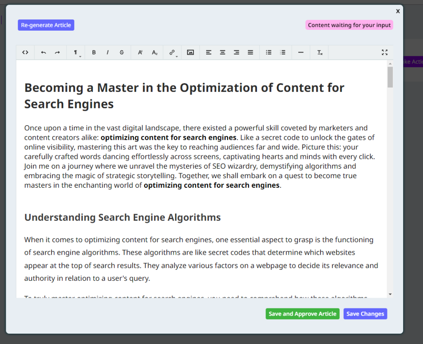423x344 pixels.
Task: Apply superscript formatting
Action: [140, 53]
